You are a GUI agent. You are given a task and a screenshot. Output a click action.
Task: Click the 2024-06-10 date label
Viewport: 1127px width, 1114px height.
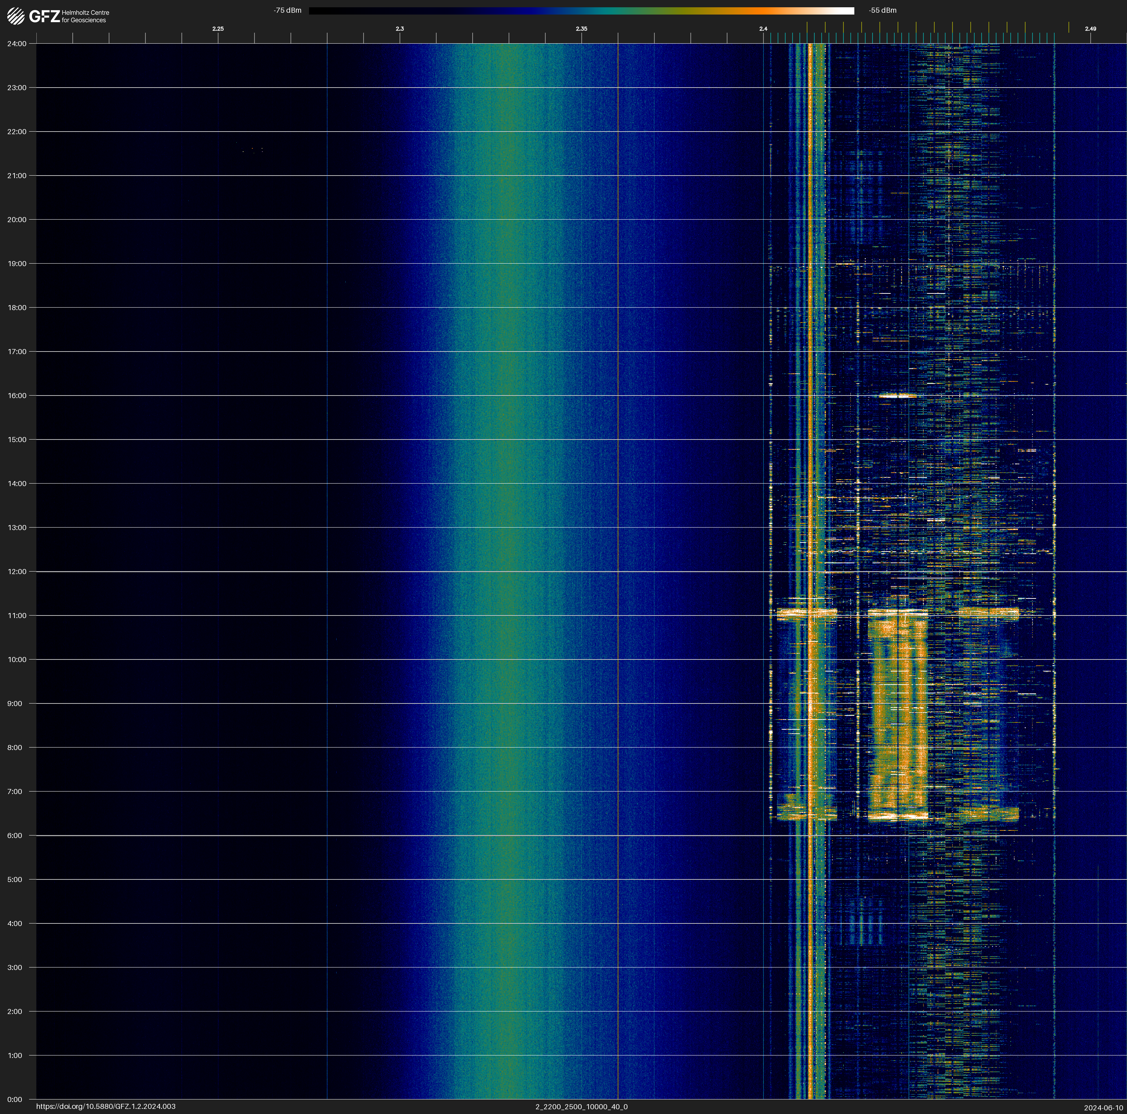[1103, 1107]
